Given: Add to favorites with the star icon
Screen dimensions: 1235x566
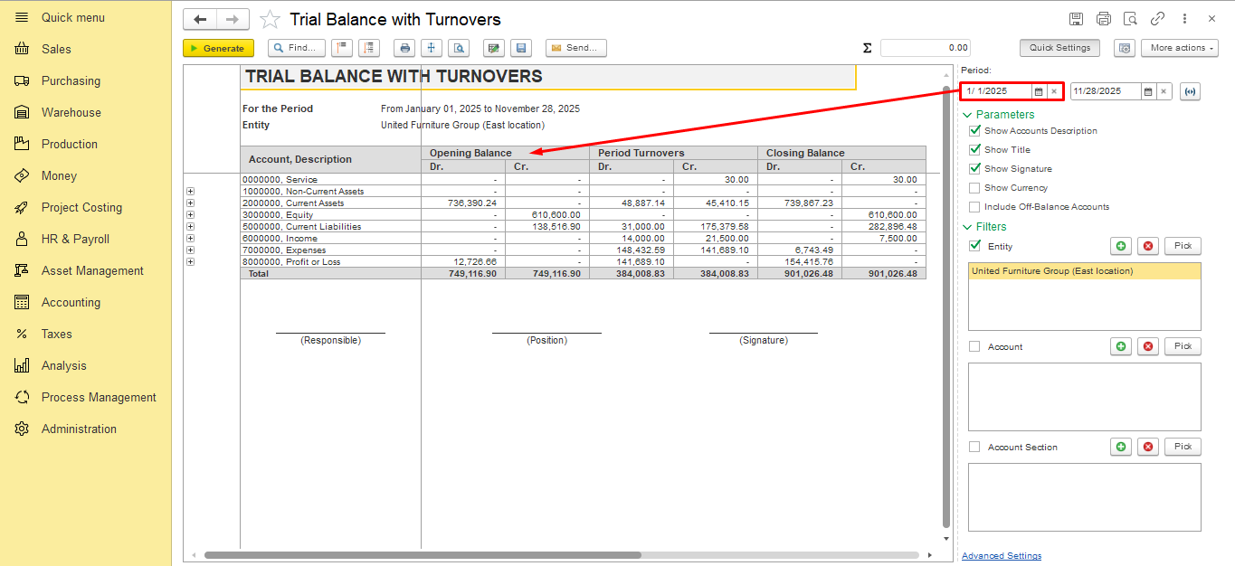Looking at the screenshot, I should 270,20.
